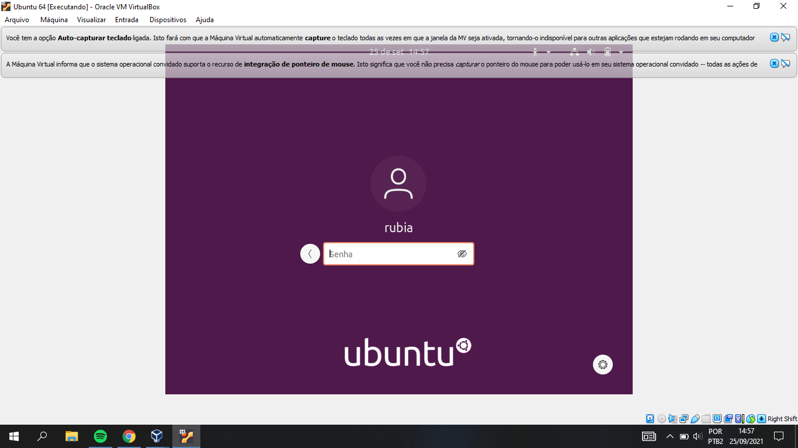Image resolution: width=798 pixels, height=448 pixels.
Task: Open the Arquivo menu
Action: point(17,20)
